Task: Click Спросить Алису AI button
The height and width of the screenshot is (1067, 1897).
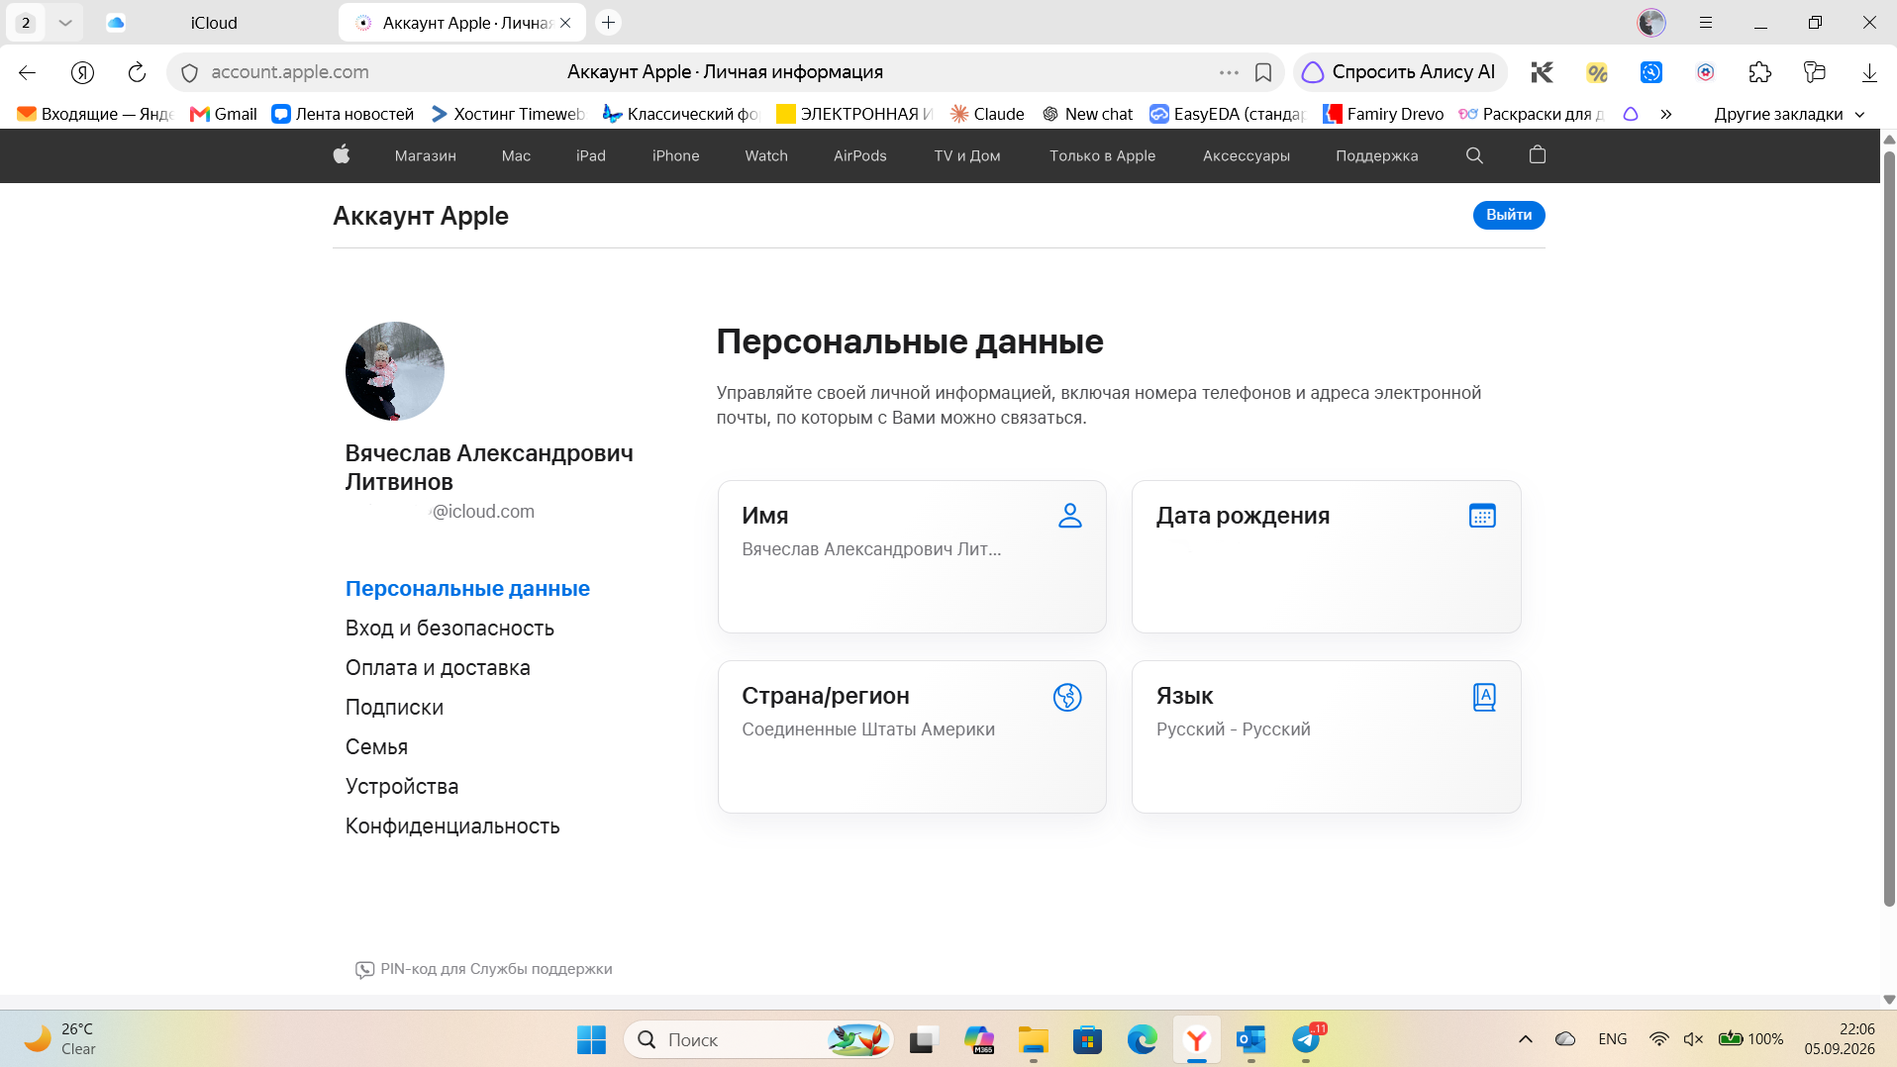Action: [x=1400, y=72]
